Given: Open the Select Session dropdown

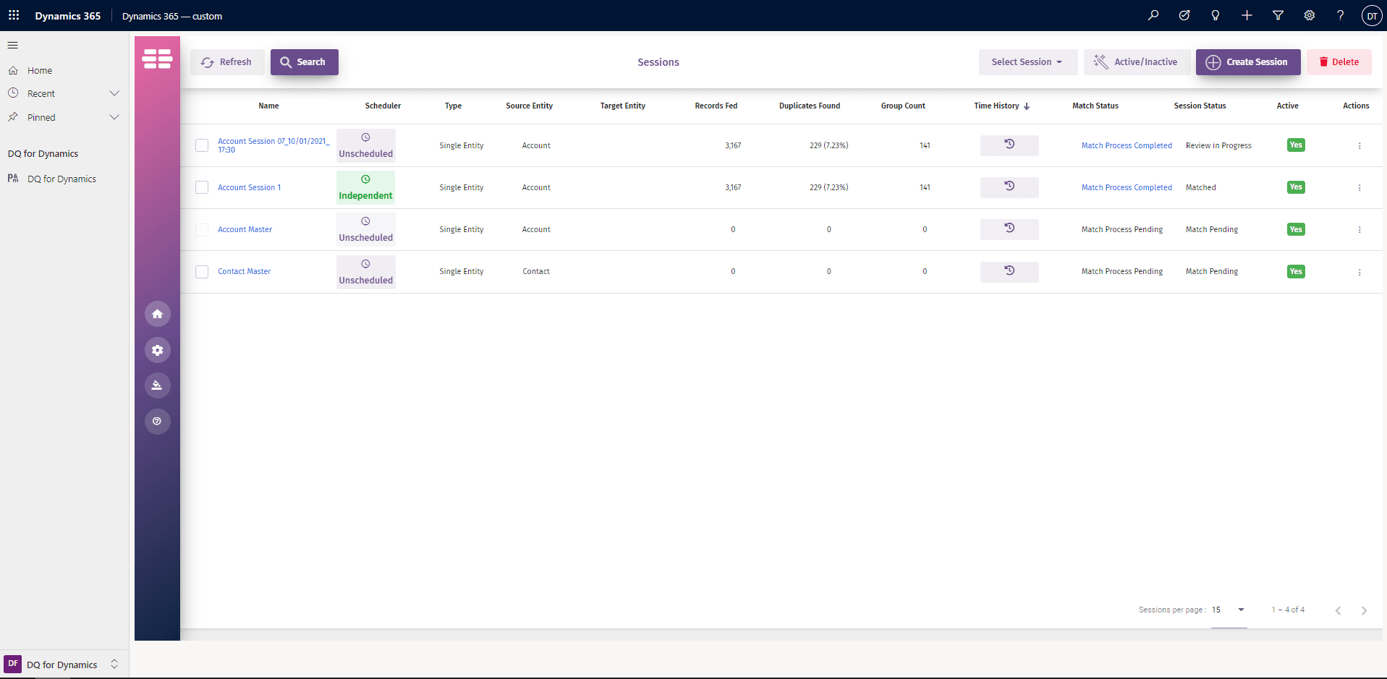Looking at the screenshot, I should tap(1027, 62).
